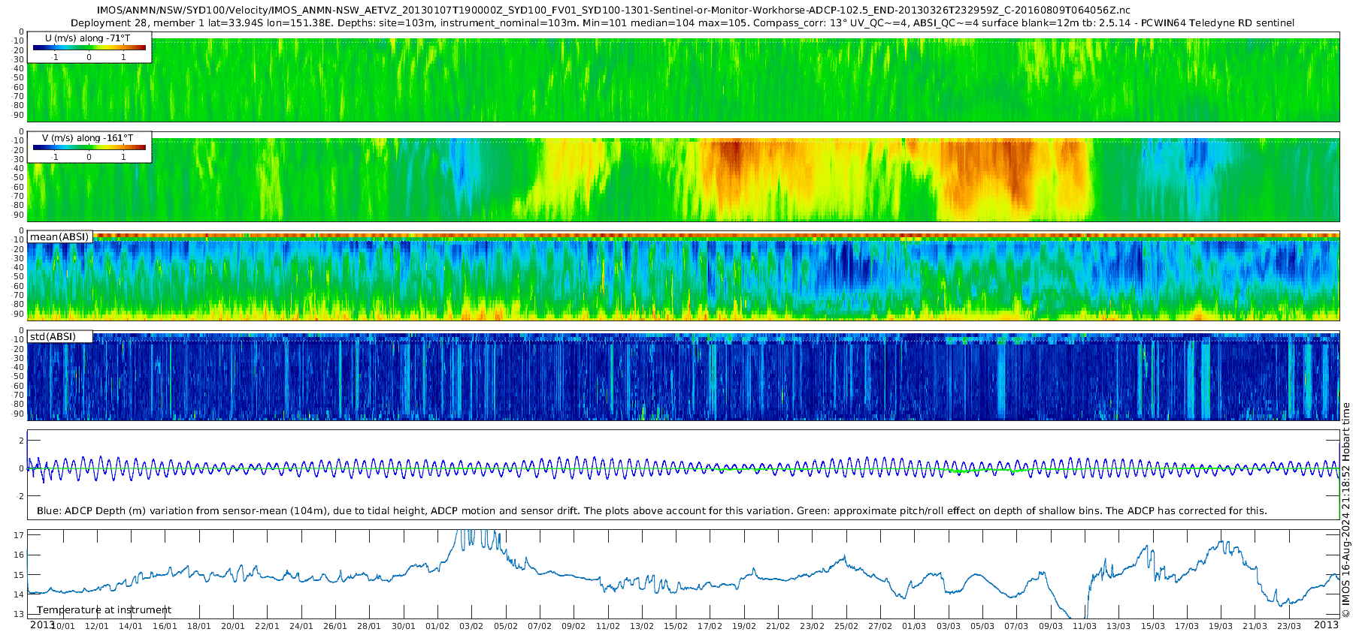Click the 15/02 date tick label
Image resolution: width=1353 pixels, height=638 pixels.
click(x=676, y=626)
